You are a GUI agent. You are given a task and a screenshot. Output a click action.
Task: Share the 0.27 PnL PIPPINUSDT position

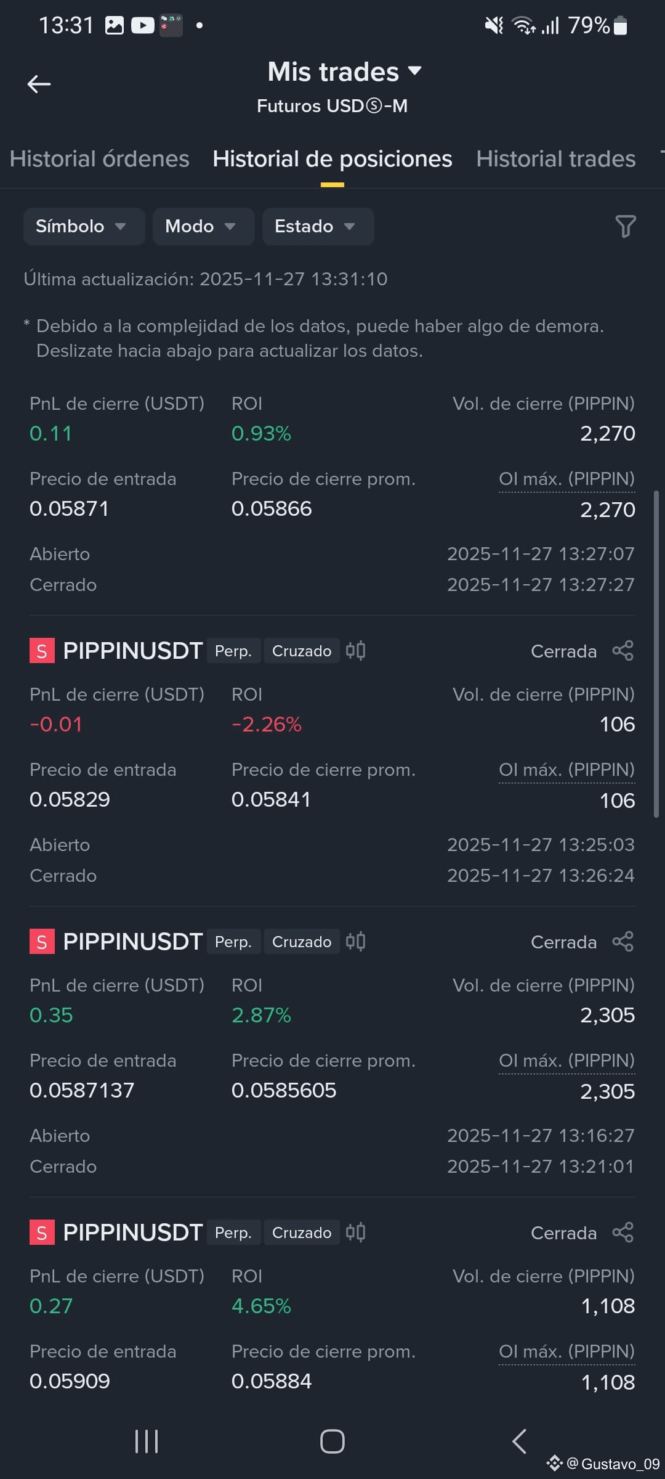623,1232
